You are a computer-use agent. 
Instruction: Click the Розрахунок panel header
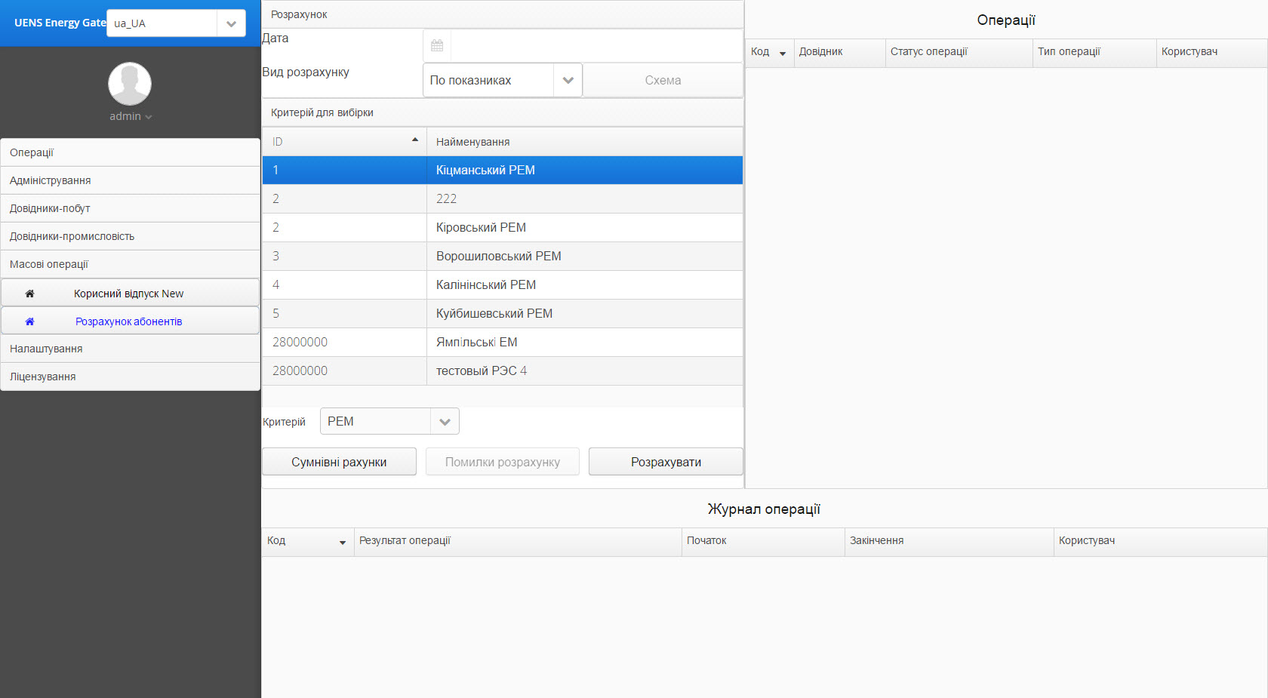coord(503,14)
